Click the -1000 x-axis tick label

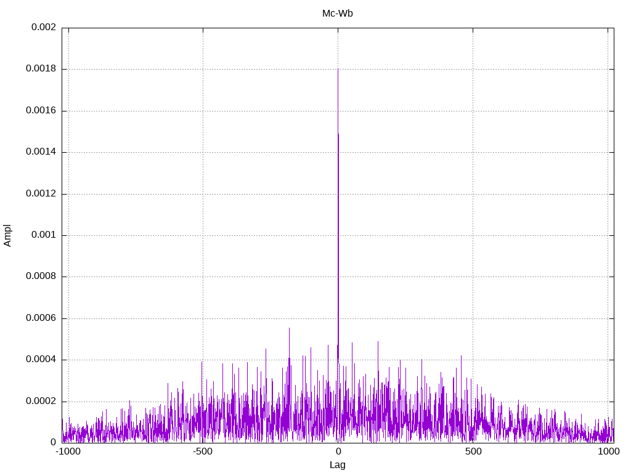68,451
